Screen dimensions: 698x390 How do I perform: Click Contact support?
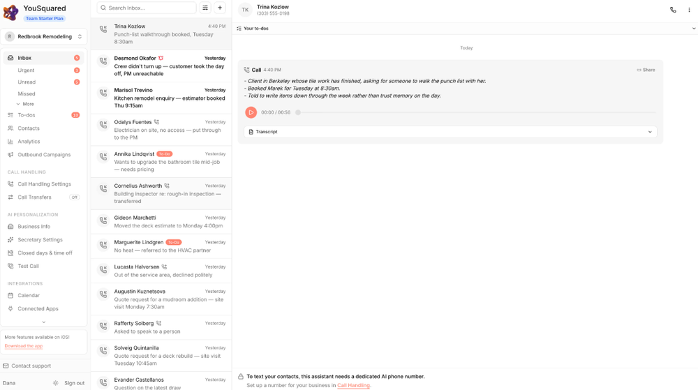click(x=31, y=366)
